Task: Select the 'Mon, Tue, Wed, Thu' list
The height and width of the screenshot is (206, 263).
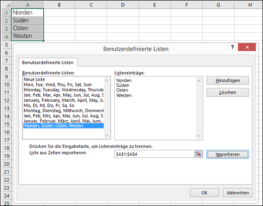Action: (64, 84)
